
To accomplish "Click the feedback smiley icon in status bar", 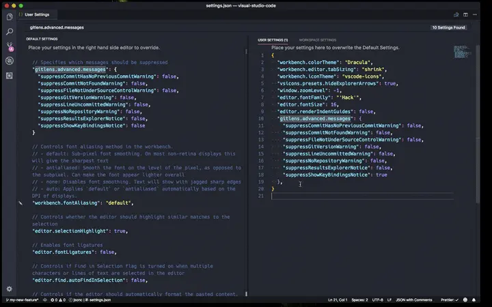I will [x=465, y=299].
